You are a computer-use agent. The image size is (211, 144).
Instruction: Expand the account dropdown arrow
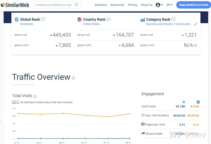point(162,5)
